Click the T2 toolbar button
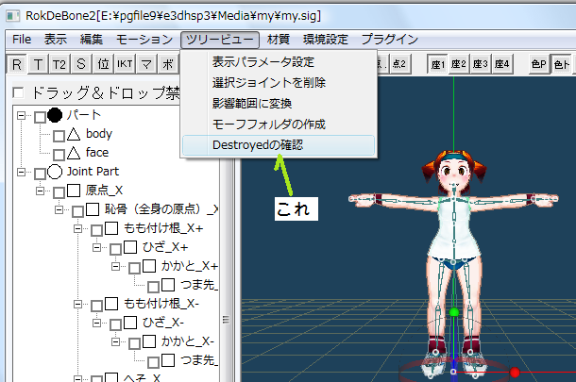576x382 pixels. (x=59, y=64)
